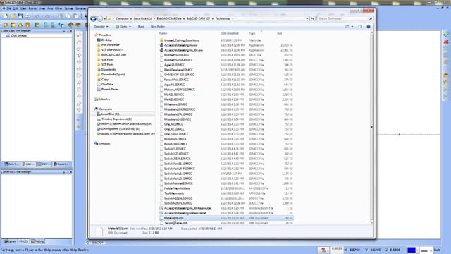This screenshot has height=254, width=451.
Task: Click the New folder button
Action: 158,27
